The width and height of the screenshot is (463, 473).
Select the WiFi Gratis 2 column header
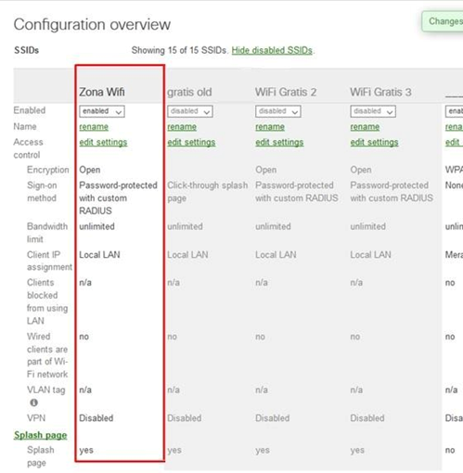pyautogui.click(x=286, y=92)
